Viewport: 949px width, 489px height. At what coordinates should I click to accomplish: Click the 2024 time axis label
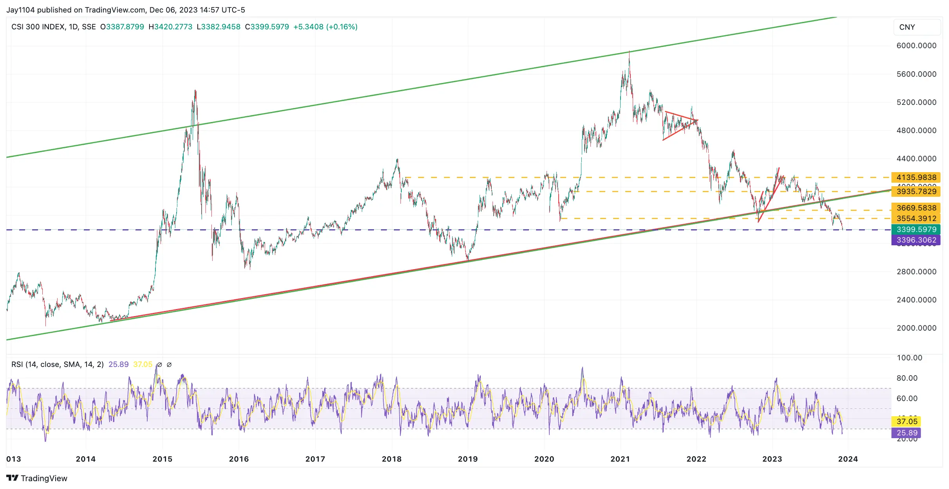coord(848,459)
